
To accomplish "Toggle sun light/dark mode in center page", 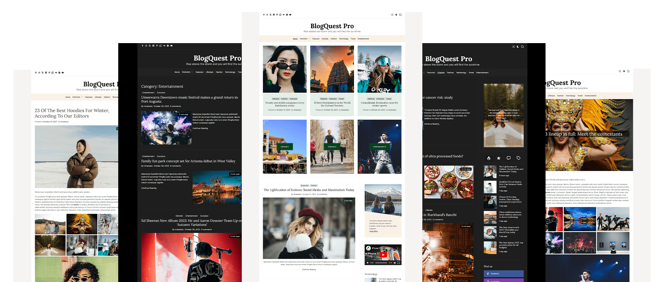I will [396, 15].
